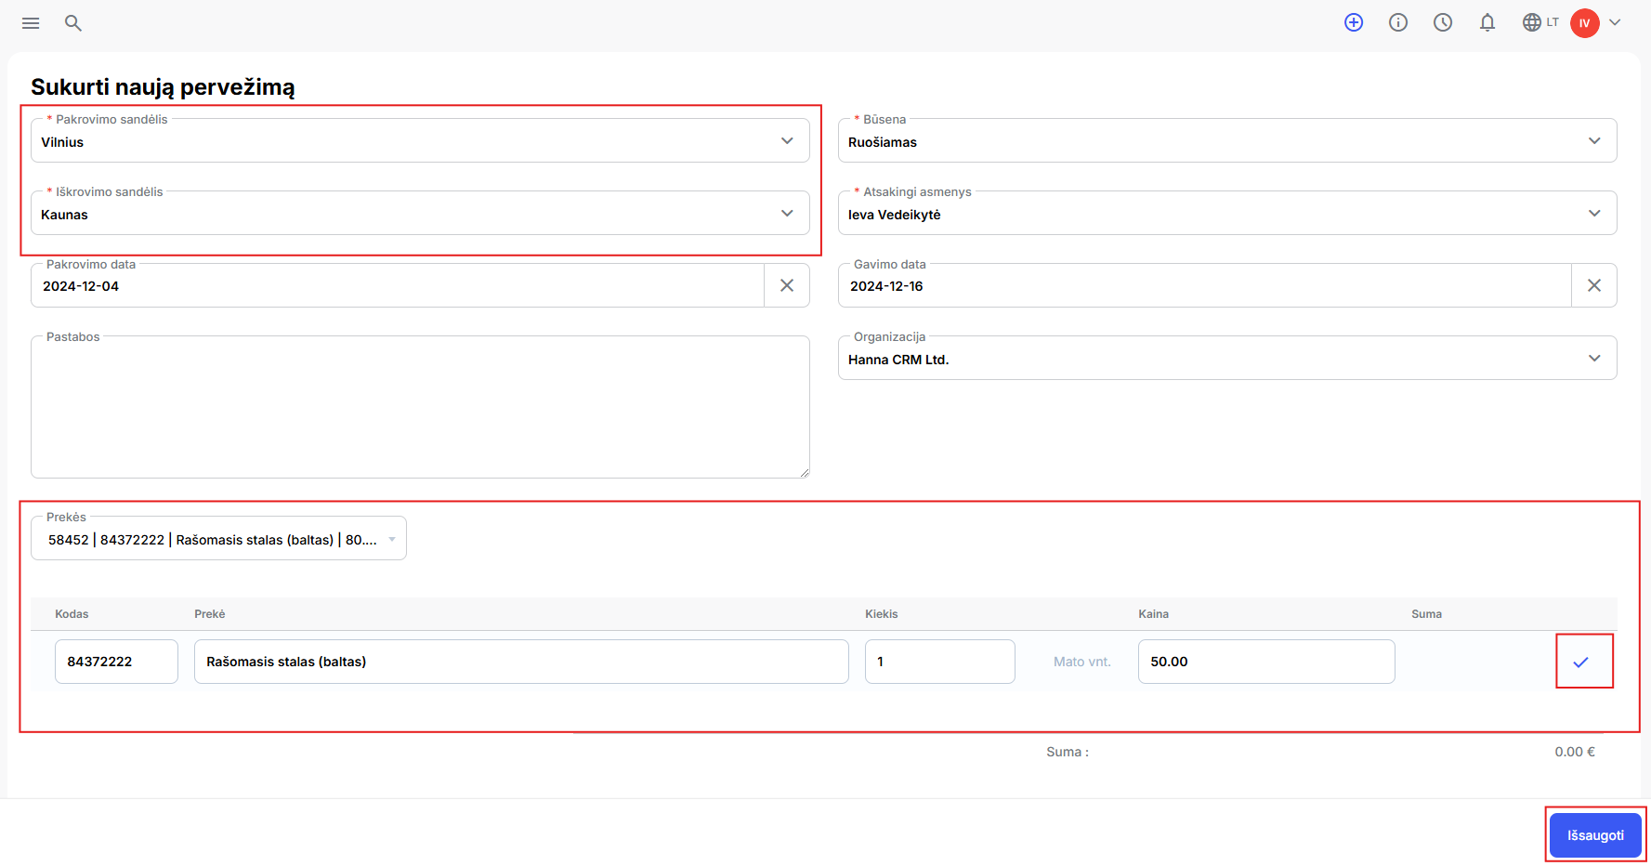Confirm the product row with checkmark
1651x866 pixels.
(x=1581, y=662)
